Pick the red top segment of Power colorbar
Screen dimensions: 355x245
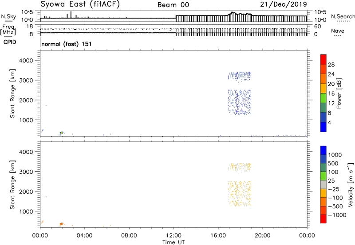coord(323,59)
